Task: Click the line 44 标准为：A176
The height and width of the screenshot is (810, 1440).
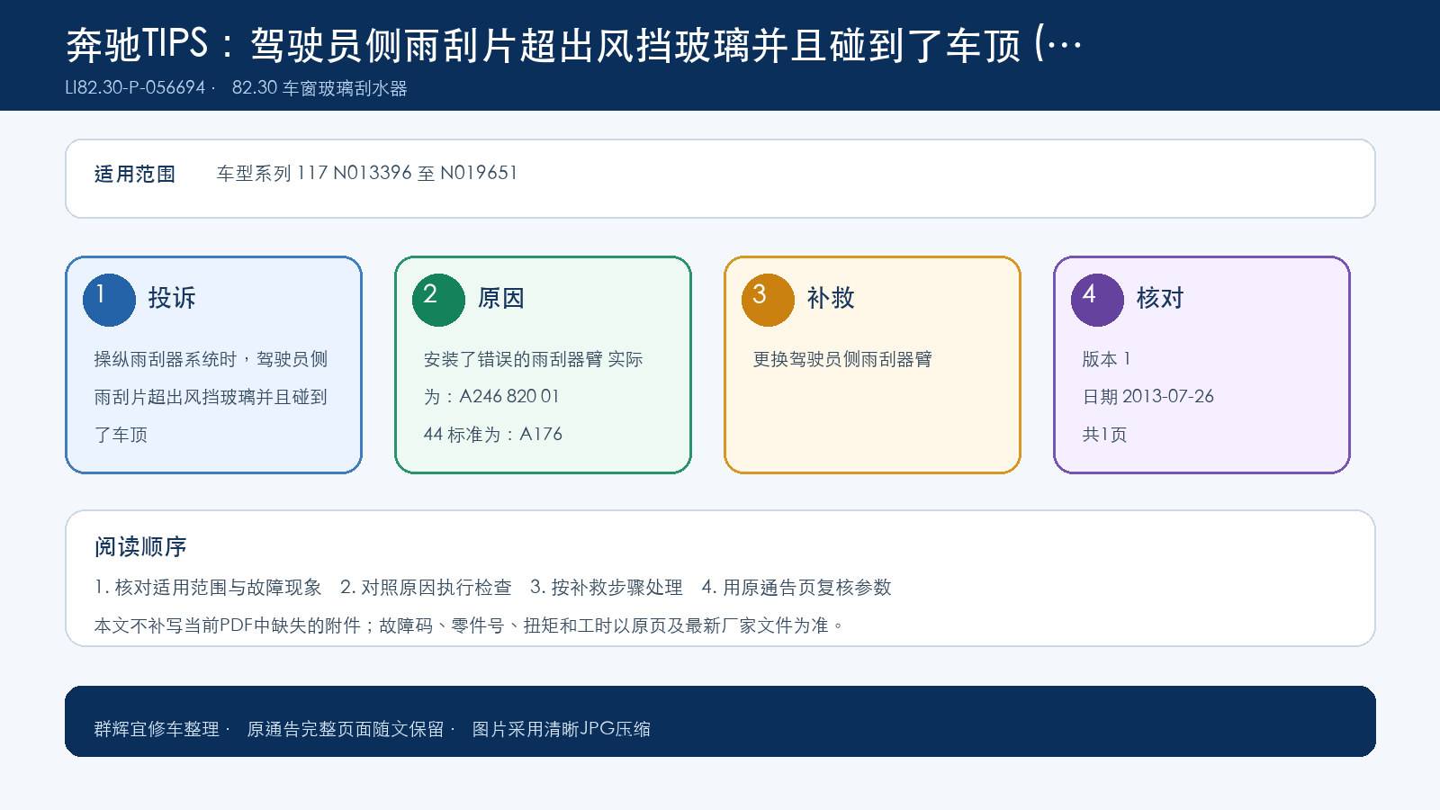Action: (492, 435)
